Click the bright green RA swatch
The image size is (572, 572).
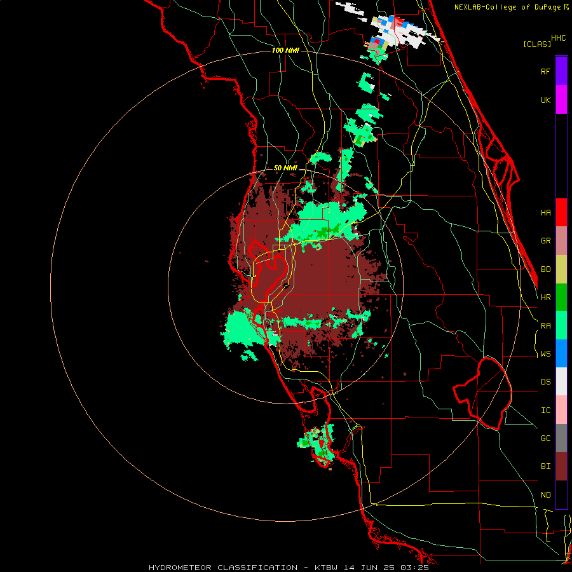(561, 325)
